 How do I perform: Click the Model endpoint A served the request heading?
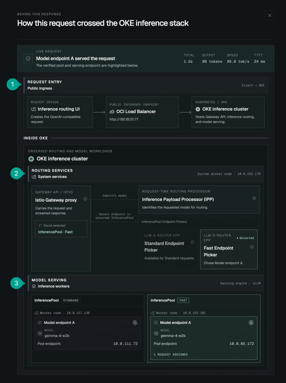point(76,59)
